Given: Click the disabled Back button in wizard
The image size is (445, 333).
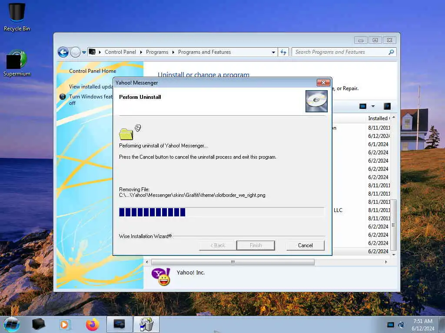Looking at the screenshot, I should click(218, 245).
